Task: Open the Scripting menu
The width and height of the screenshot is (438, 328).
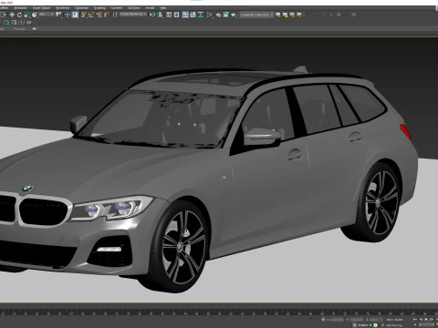Action: [99, 7]
